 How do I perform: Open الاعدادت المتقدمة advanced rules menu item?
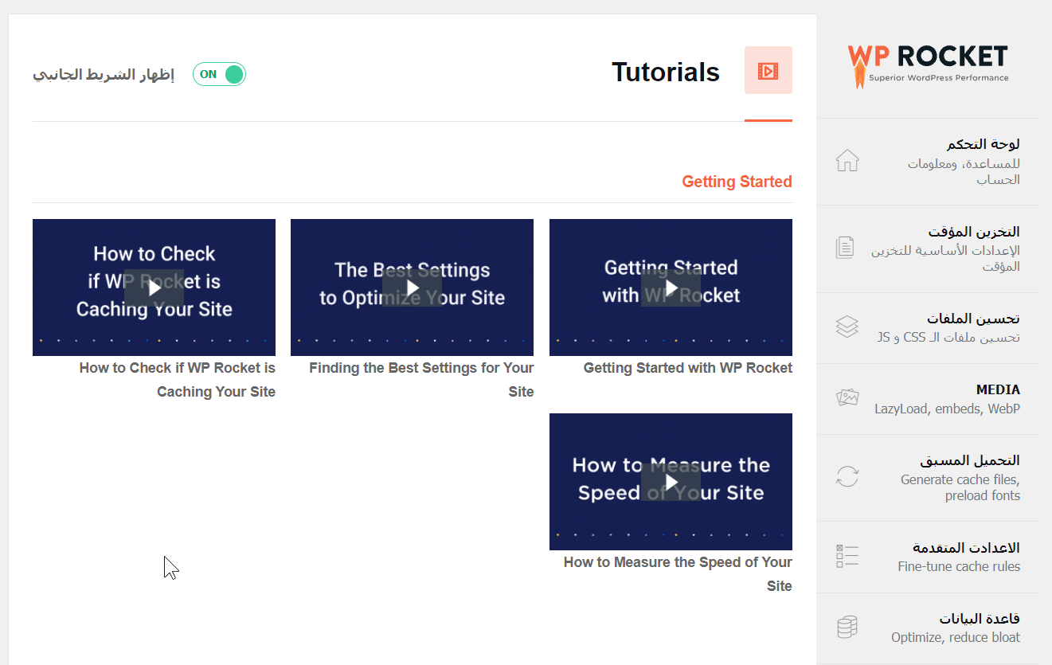point(929,557)
